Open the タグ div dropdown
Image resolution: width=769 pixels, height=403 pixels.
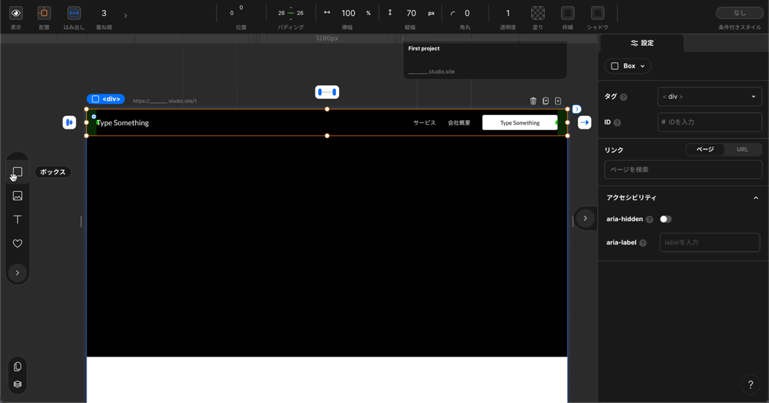click(x=710, y=97)
